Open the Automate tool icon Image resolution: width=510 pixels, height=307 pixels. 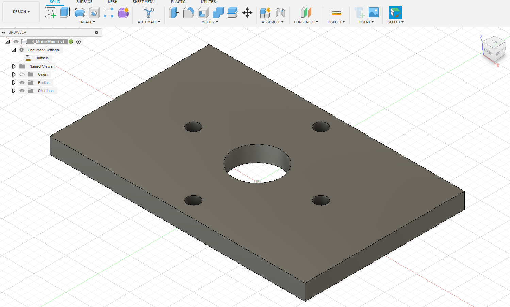coord(148,13)
